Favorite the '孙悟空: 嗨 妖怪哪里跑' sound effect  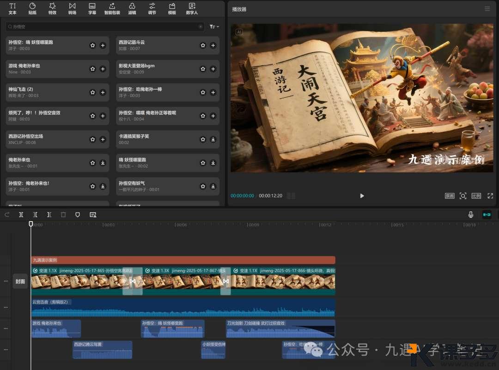point(92,45)
